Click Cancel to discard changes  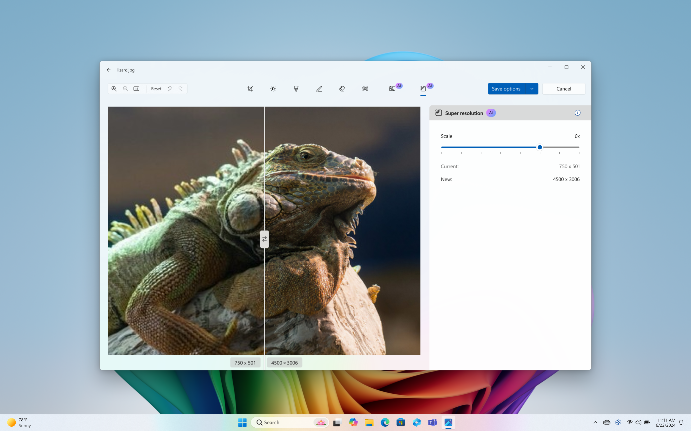click(563, 88)
